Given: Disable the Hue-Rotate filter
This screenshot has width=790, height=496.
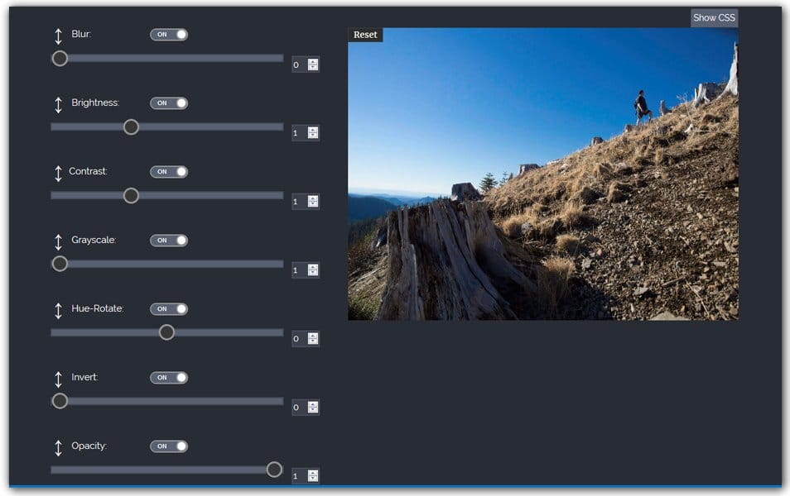Looking at the screenshot, I should (x=168, y=308).
